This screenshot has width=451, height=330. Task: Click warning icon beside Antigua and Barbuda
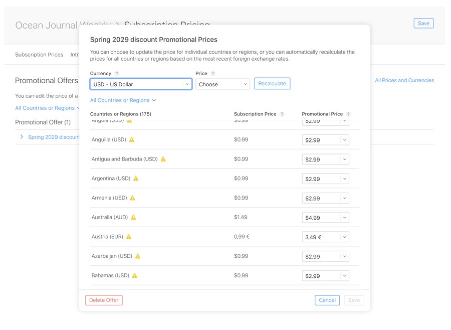(x=163, y=159)
